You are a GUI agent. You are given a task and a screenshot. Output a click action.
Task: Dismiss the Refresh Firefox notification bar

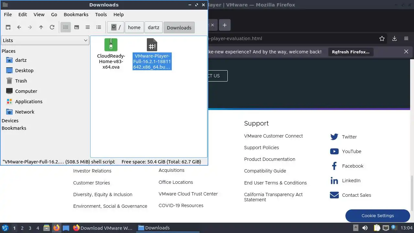[x=406, y=51]
